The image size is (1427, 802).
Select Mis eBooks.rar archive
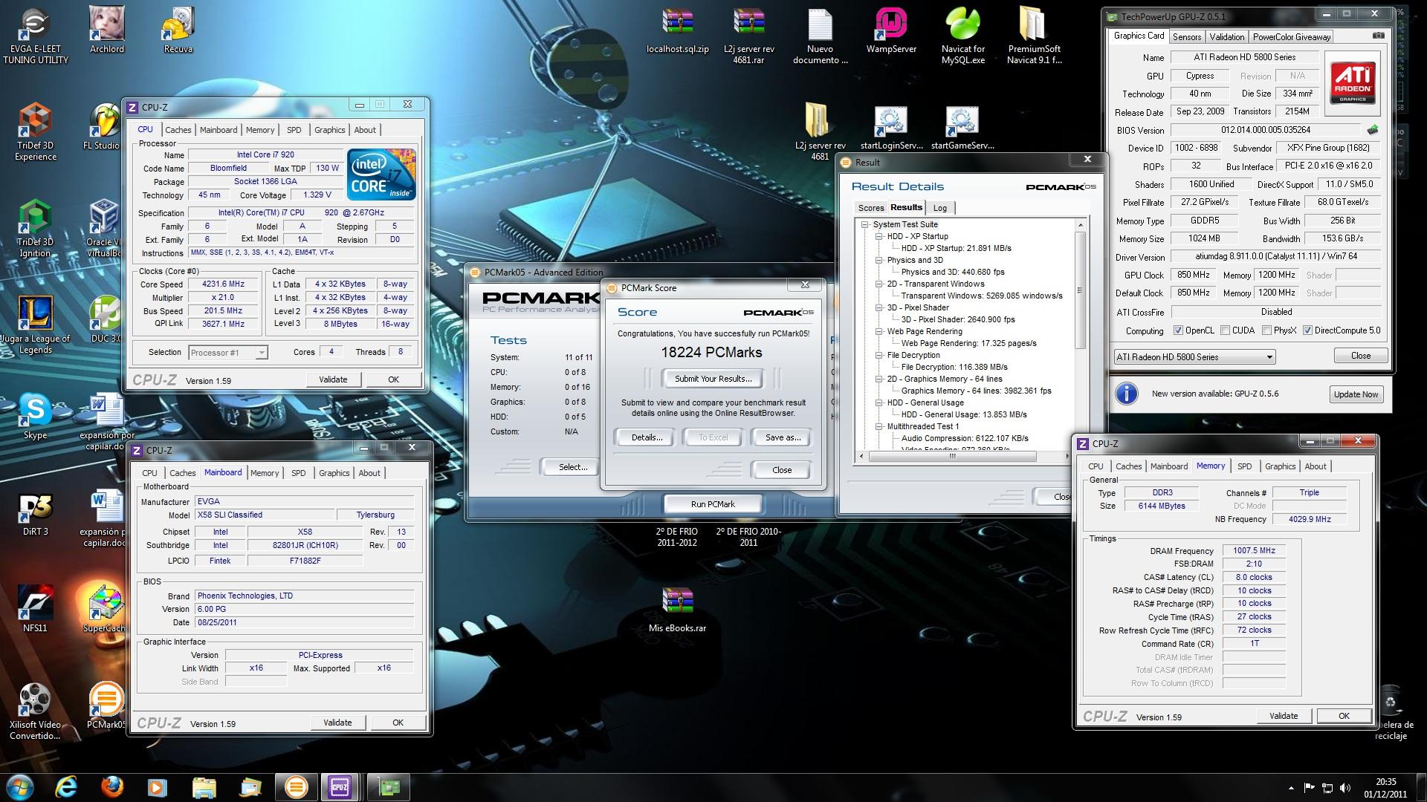(677, 609)
